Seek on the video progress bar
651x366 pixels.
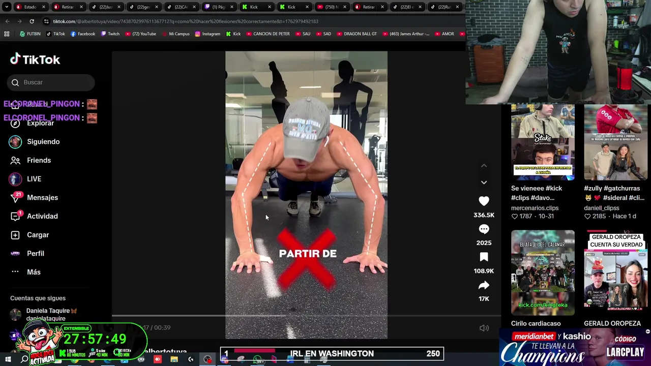tap(306, 316)
